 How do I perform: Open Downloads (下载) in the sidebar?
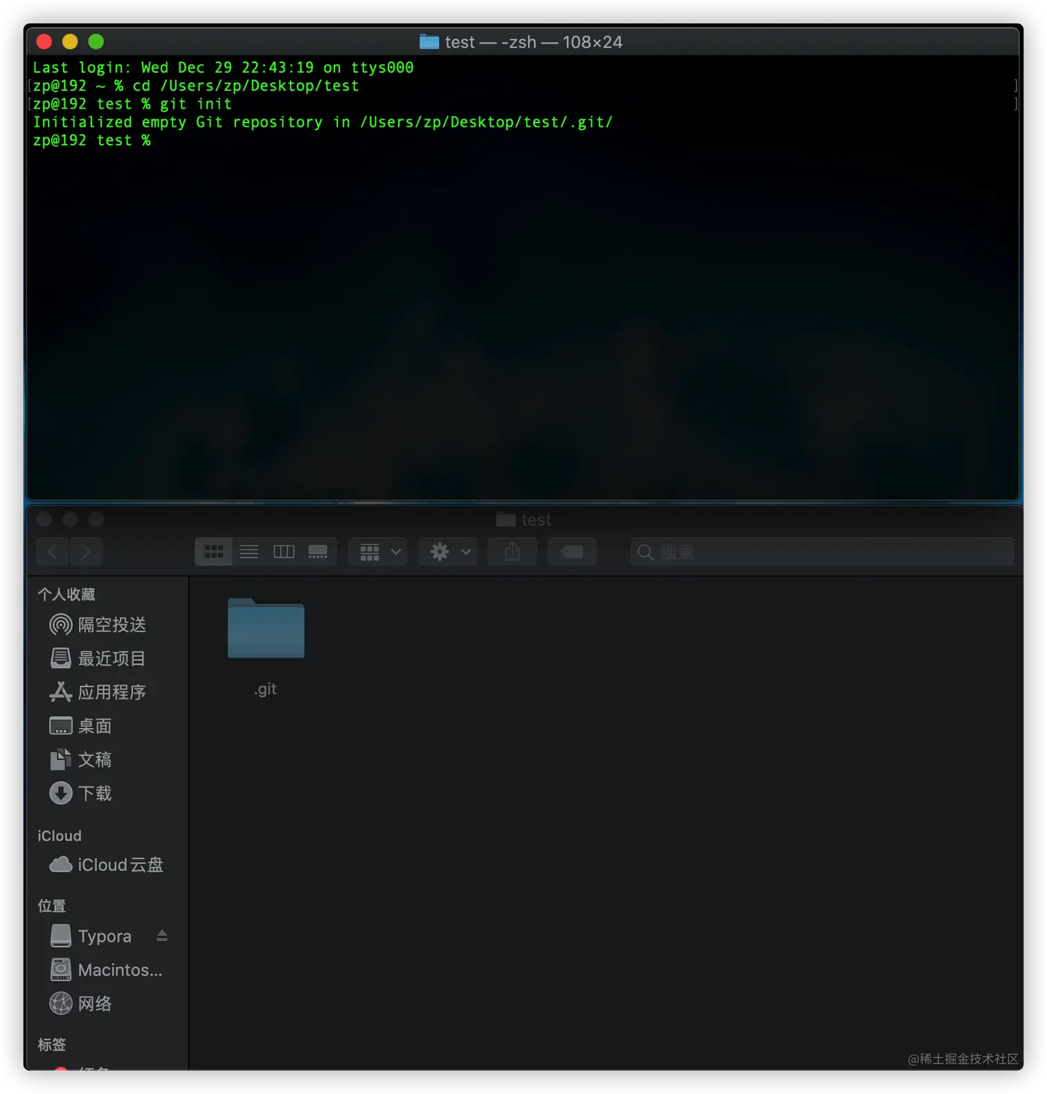tap(81, 793)
